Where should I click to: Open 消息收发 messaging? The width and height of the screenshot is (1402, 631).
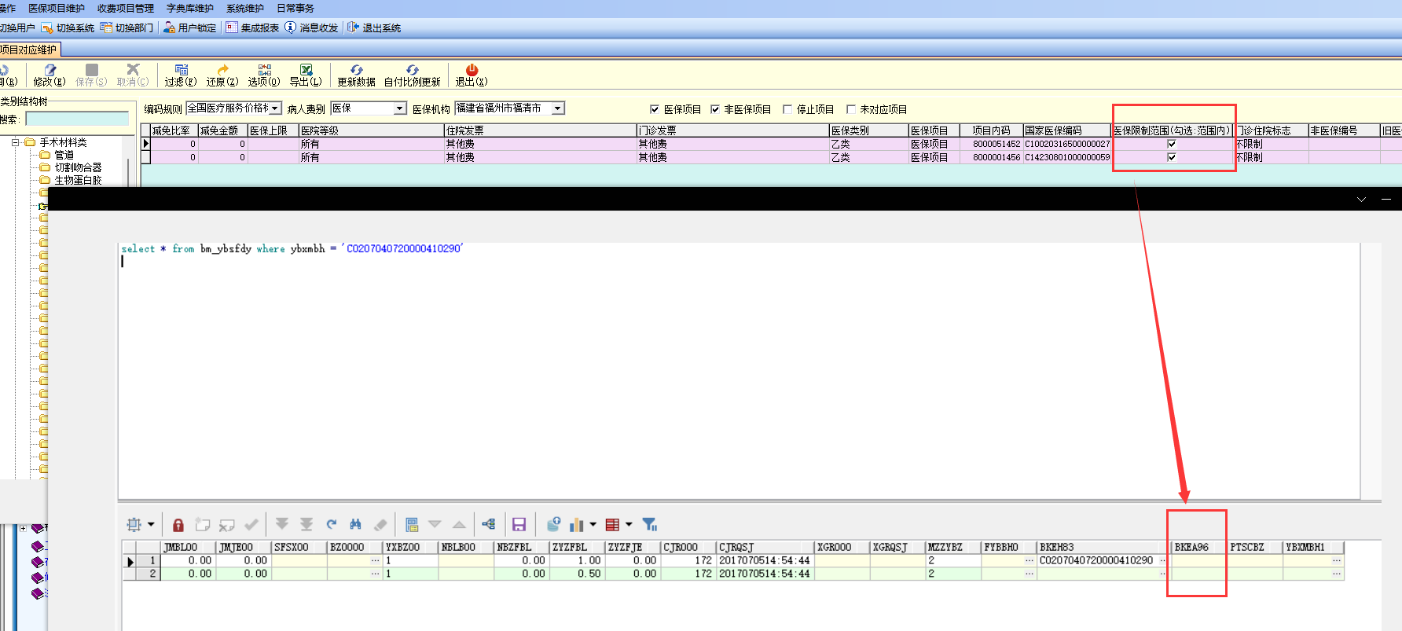[311, 28]
